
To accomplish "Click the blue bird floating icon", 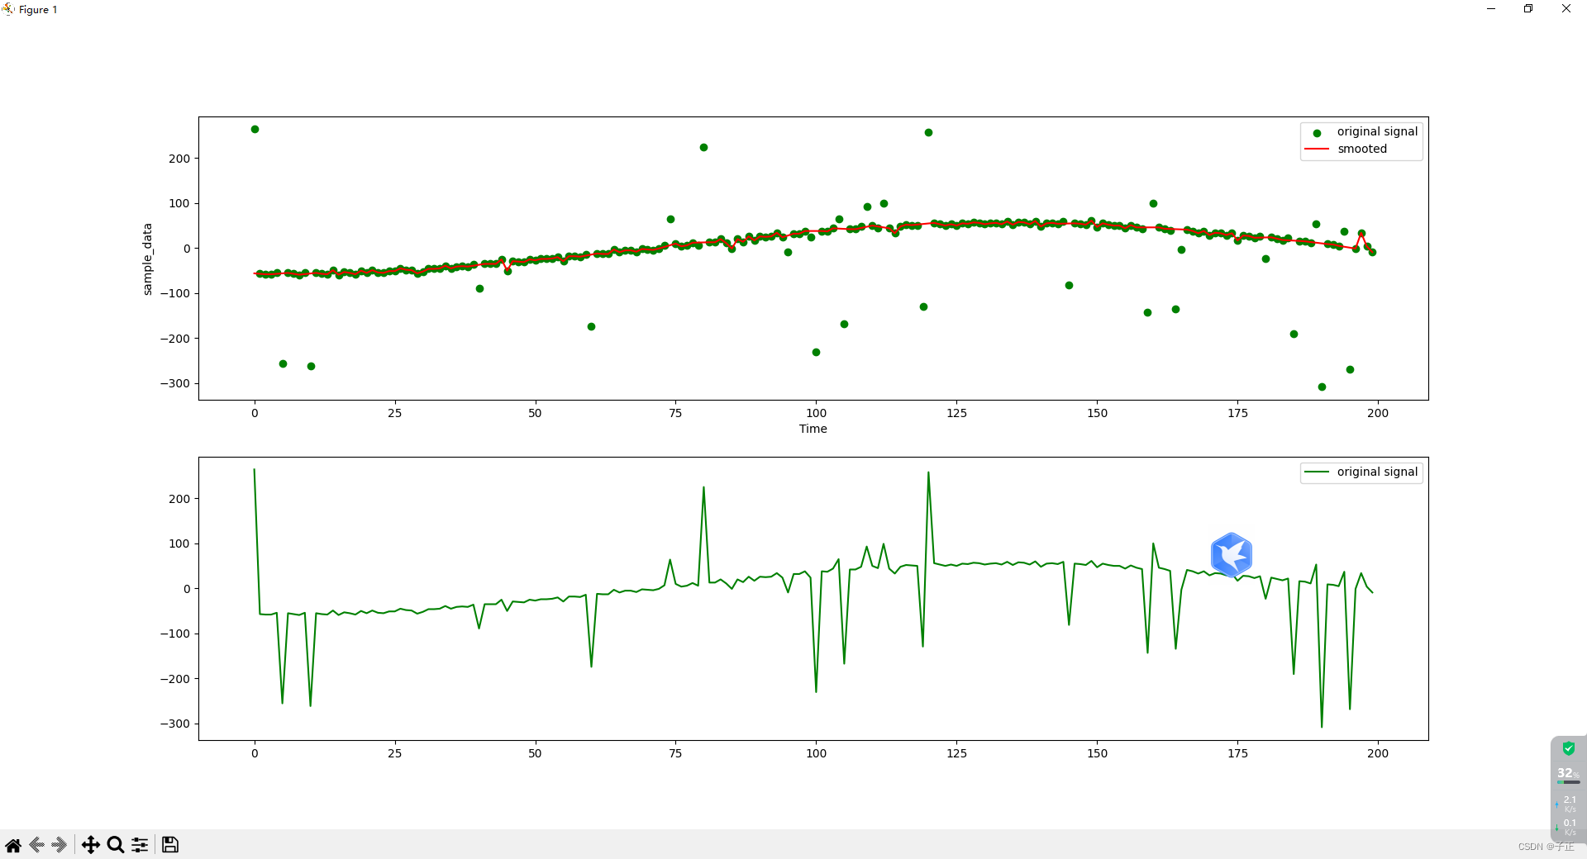I will (x=1231, y=554).
